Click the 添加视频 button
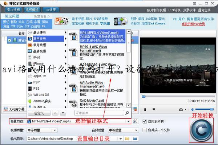Viewport: 218px width, 145px height. [13, 10]
